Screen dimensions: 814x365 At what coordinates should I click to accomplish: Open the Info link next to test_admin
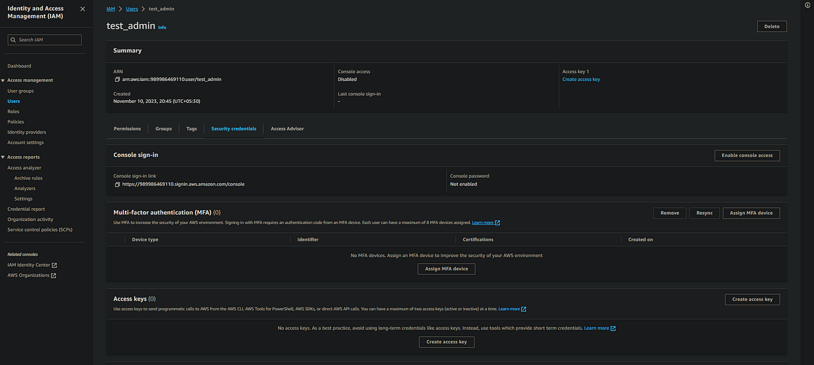pyautogui.click(x=162, y=27)
